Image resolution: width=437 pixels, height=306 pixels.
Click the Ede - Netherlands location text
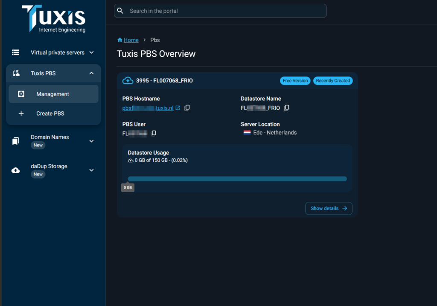[x=275, y=133]
